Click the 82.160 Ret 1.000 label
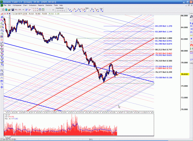 164,38
